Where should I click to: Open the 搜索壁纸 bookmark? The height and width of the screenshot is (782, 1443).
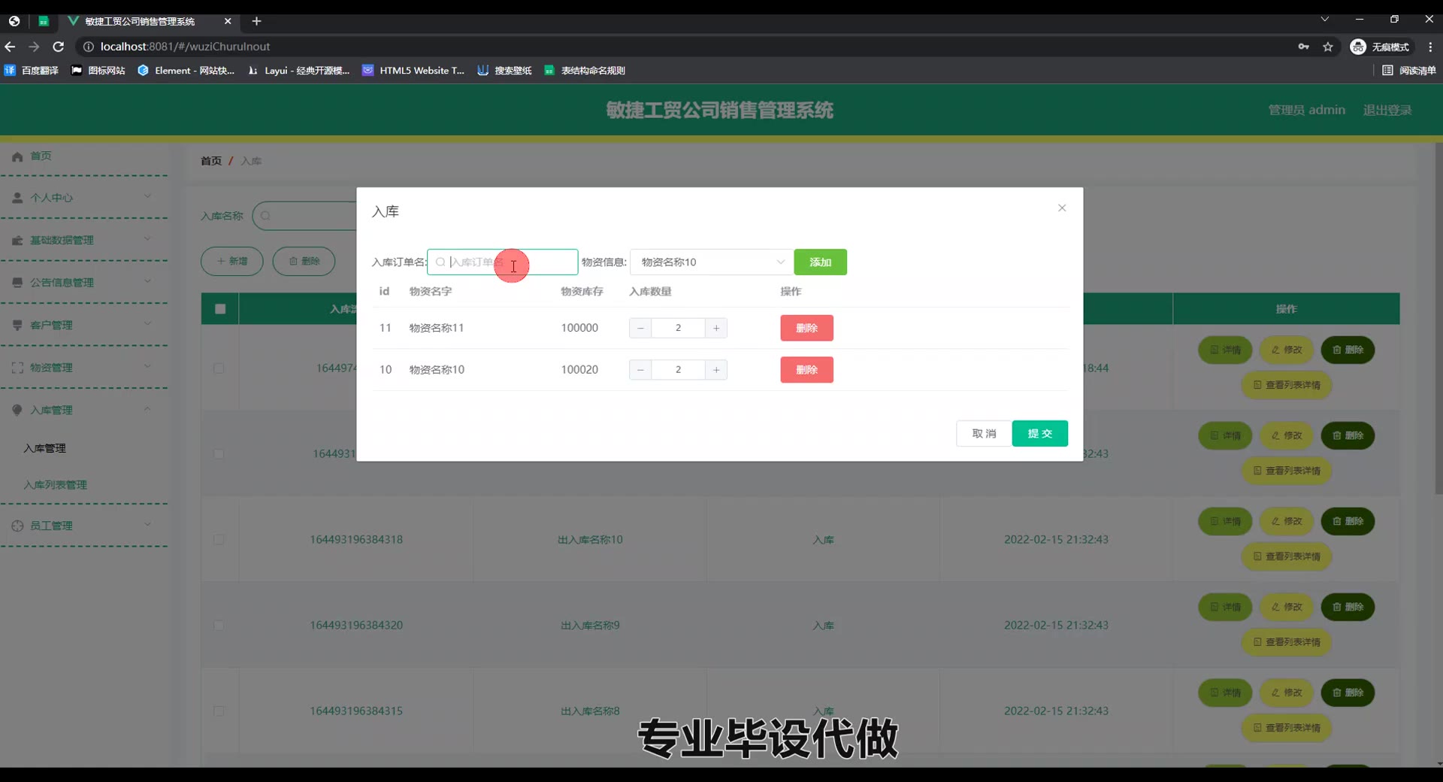click(504, 70)
